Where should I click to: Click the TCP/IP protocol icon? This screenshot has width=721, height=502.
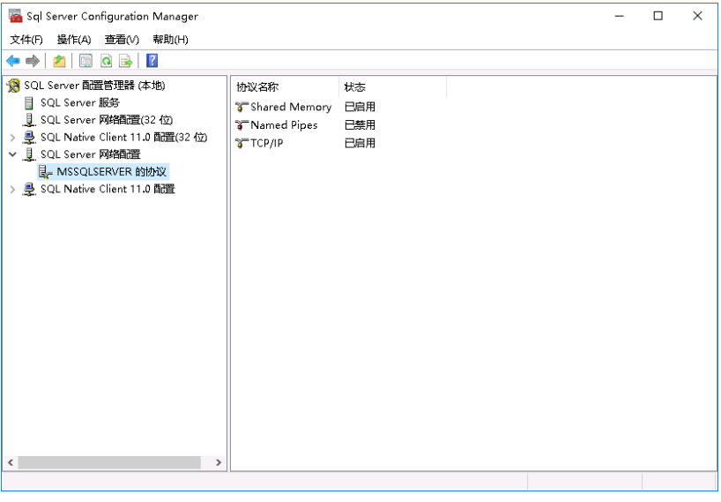pos(242,143)
